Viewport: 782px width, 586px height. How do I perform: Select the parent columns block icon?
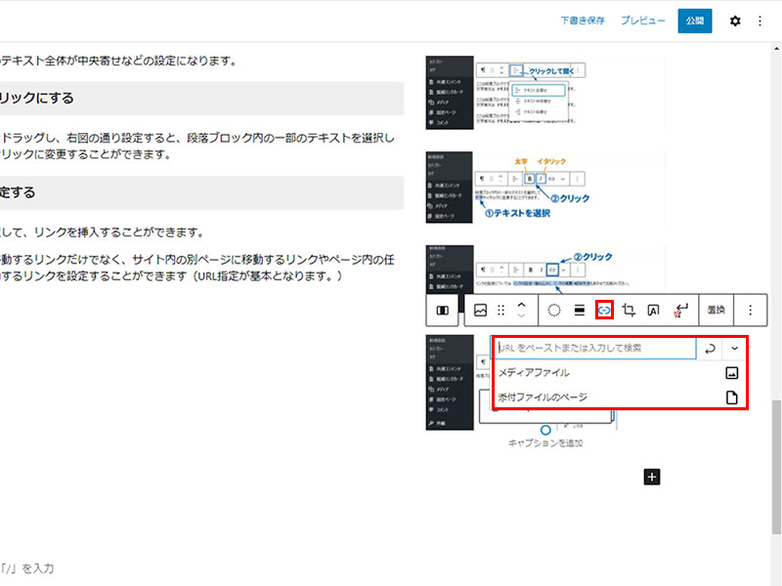(442, 310)
